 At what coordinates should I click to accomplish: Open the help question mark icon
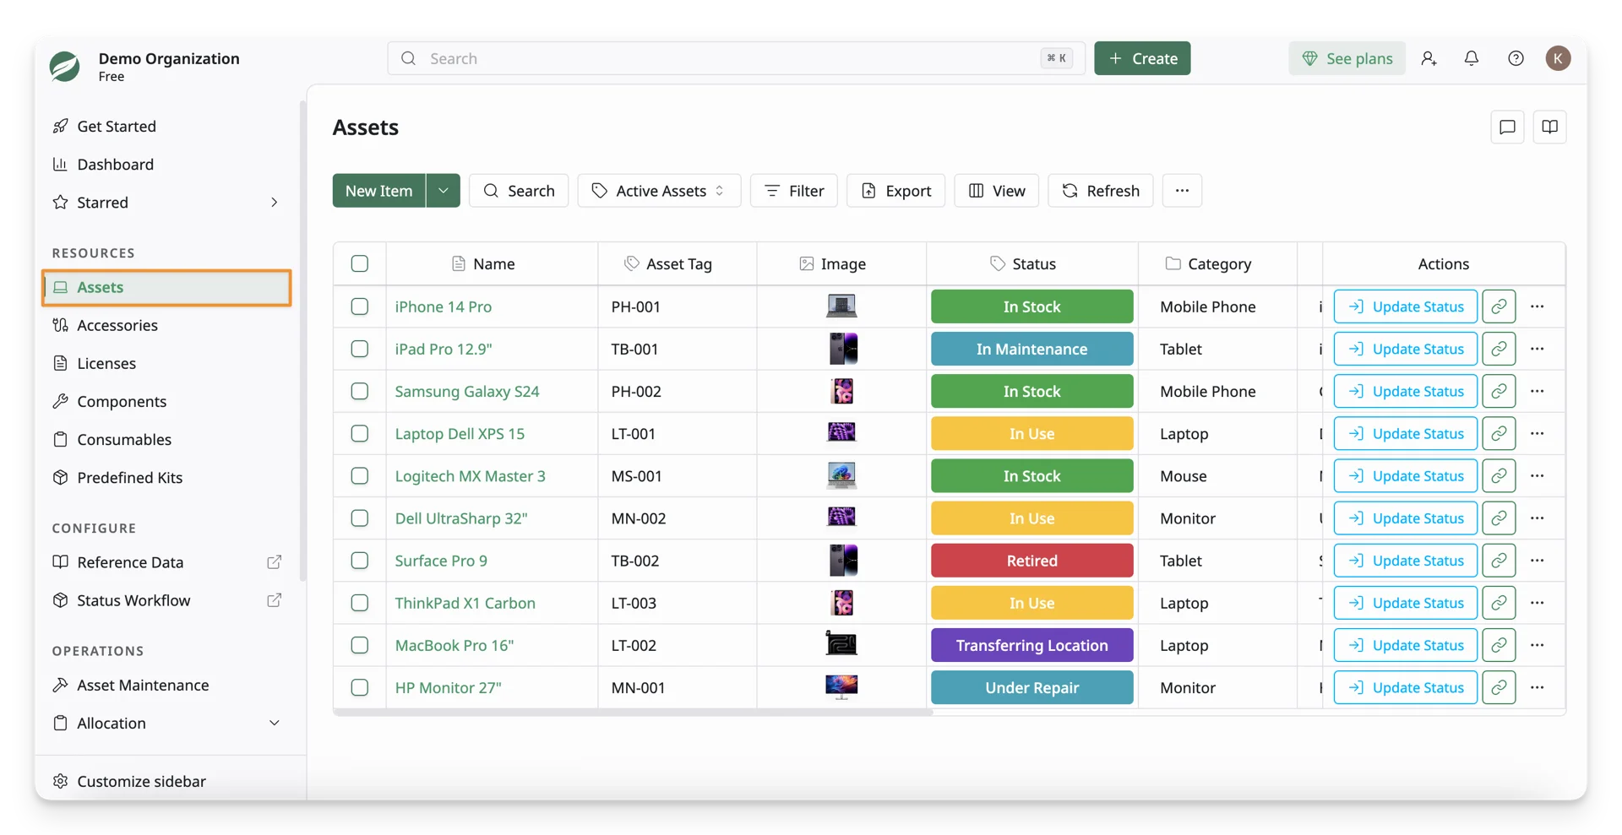pos(1516,58)
